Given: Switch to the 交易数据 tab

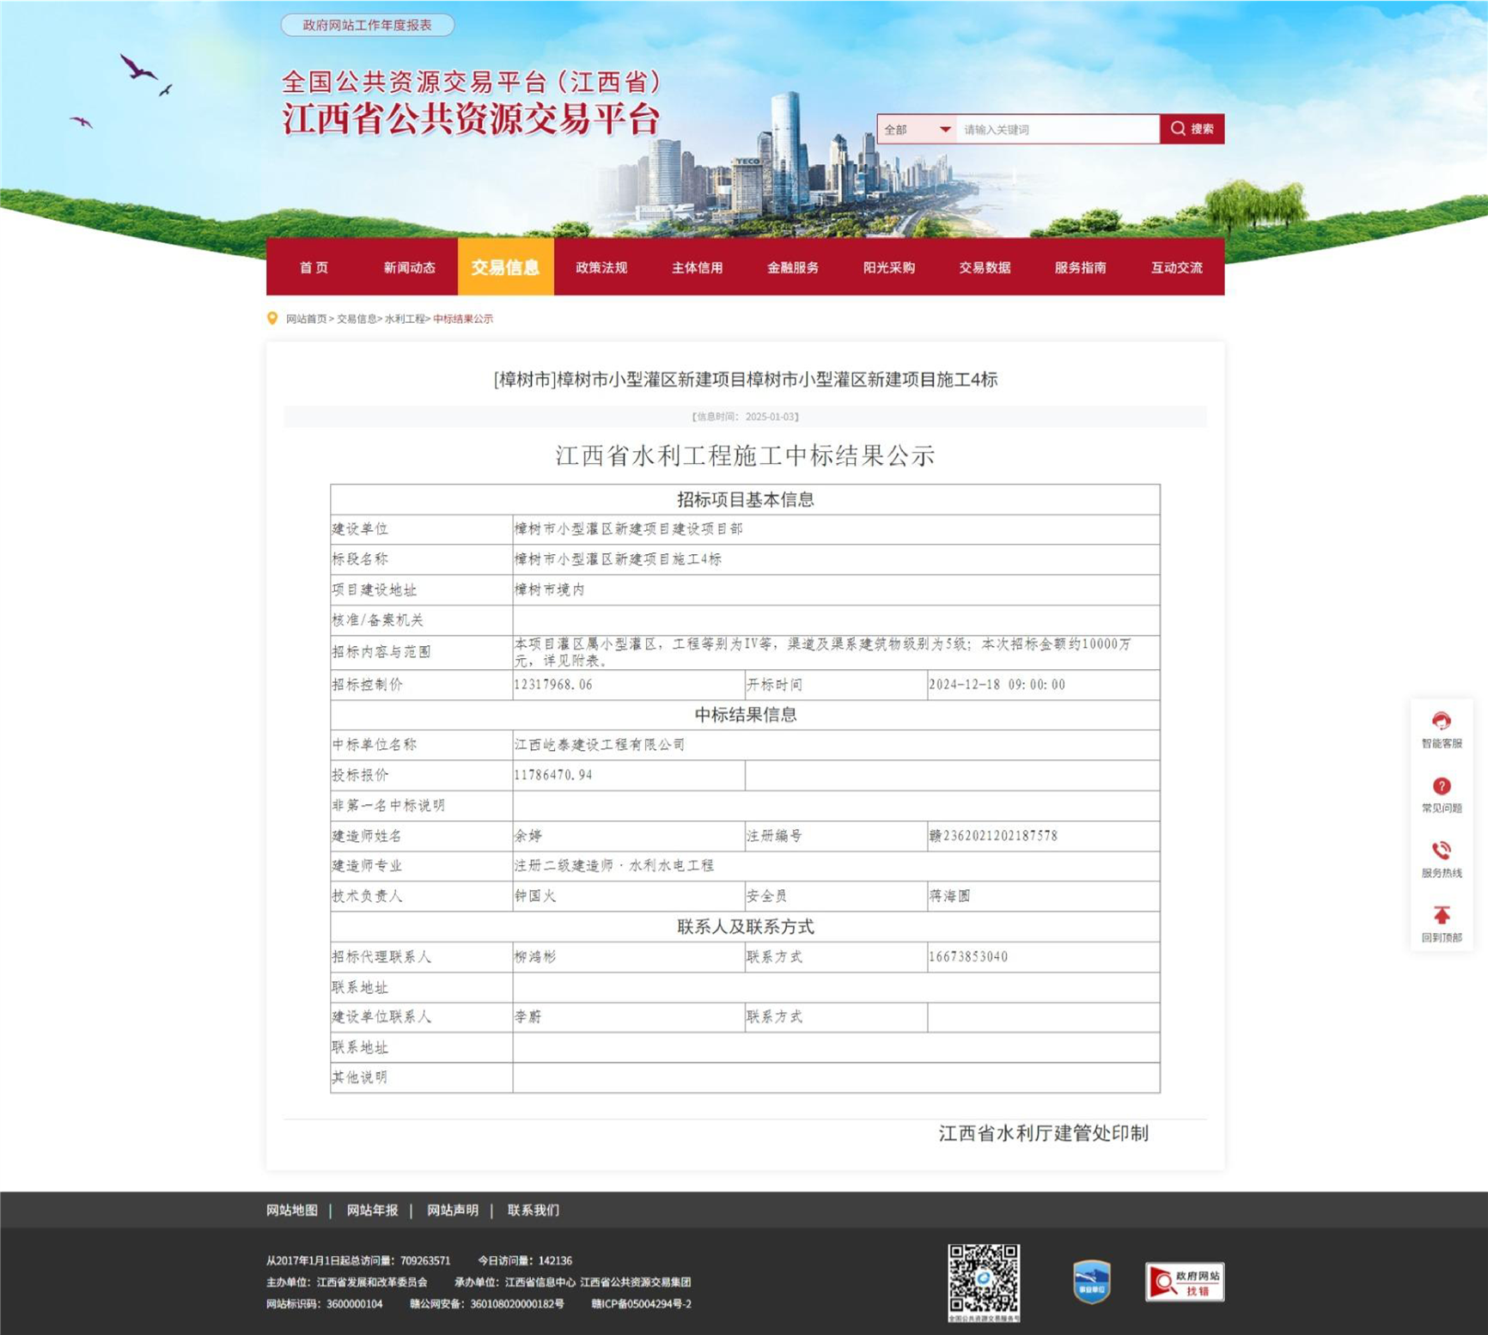Looking at the screenshot, I should coord(985,268).
